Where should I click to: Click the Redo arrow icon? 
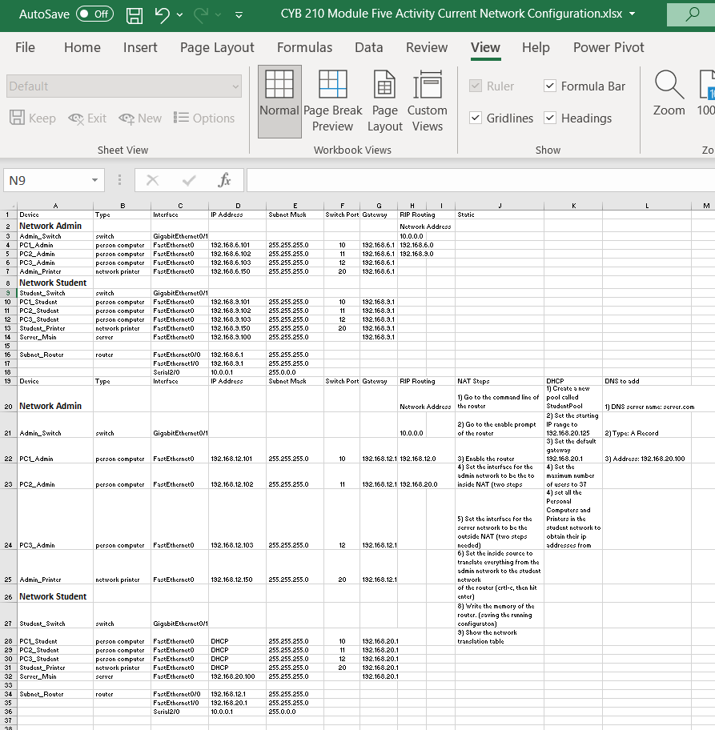(201, 15)
